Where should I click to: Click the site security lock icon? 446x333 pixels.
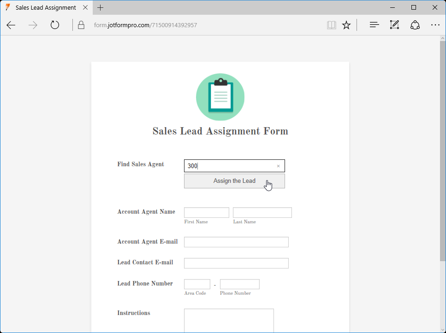click(x=81, y=25)
